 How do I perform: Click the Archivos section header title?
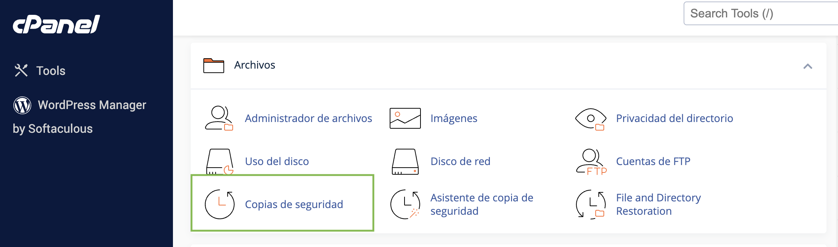click(255, 65)
